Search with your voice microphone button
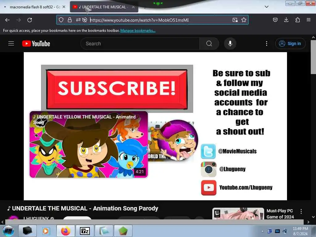 pos(230,44)
